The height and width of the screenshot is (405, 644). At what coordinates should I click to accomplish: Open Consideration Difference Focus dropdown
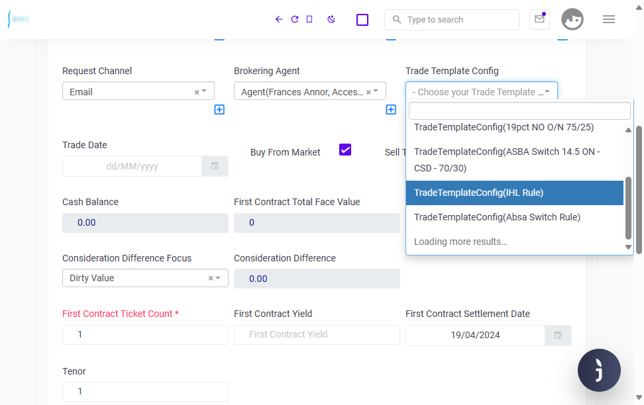(218, 278)
